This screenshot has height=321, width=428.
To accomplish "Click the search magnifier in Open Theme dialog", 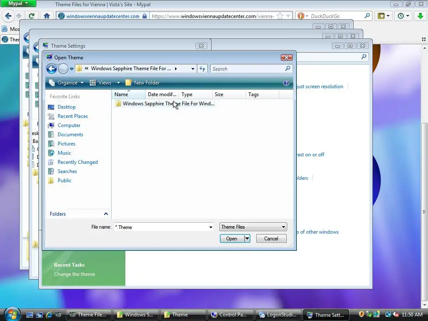I will 288,69.
